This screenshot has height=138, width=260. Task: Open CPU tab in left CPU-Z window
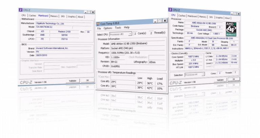click(x=24, y=15)
